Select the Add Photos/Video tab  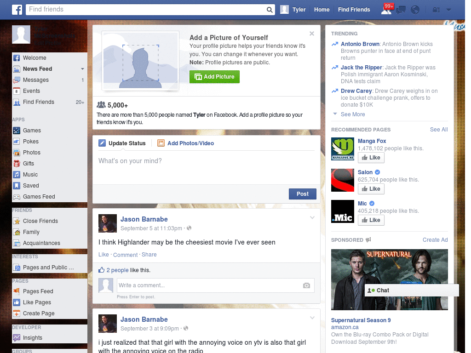click(x=186, y=143)
